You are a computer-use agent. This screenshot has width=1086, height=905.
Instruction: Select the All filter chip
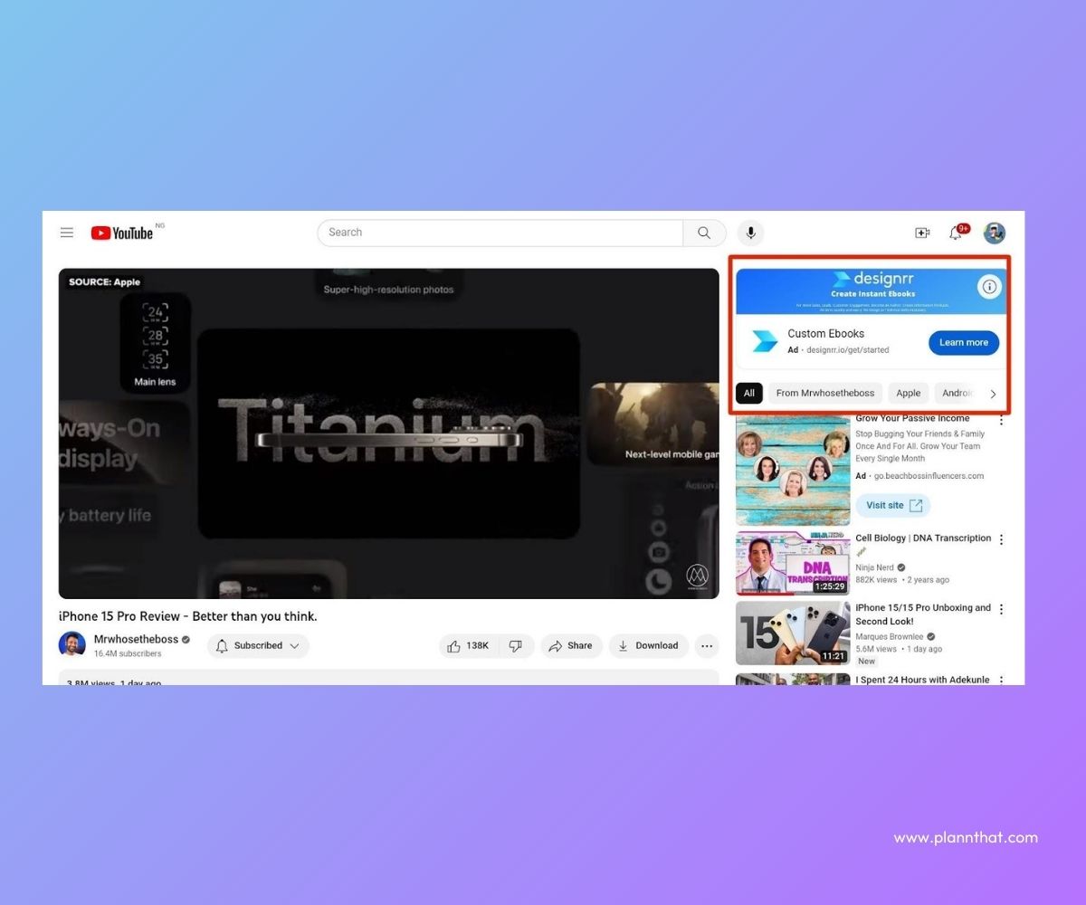pos(749,393)
